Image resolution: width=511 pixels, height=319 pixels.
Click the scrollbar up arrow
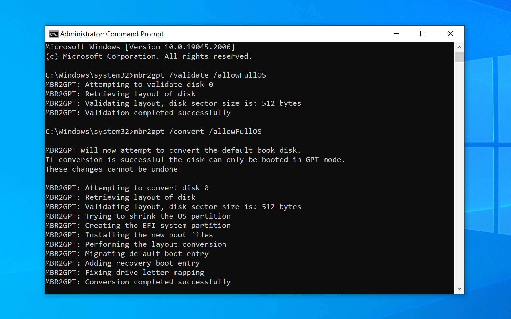[459, 47]
